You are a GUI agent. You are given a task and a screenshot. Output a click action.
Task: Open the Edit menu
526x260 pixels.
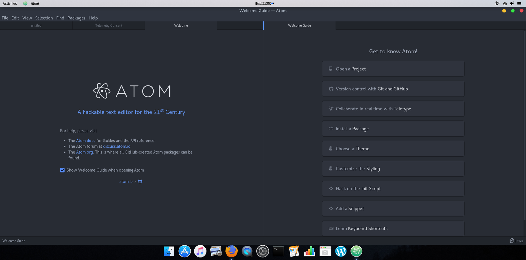(x=15, y=18)
